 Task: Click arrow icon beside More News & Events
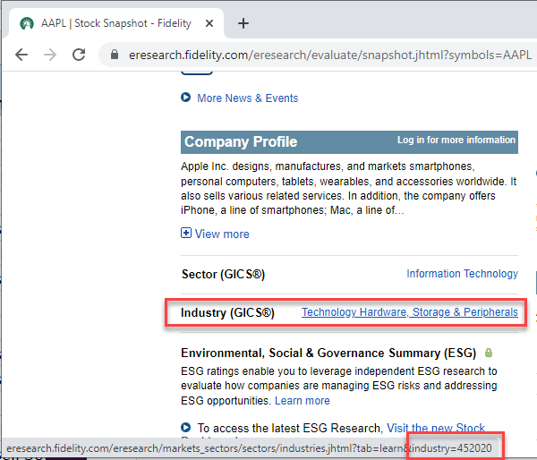click(x=185, y=98)
